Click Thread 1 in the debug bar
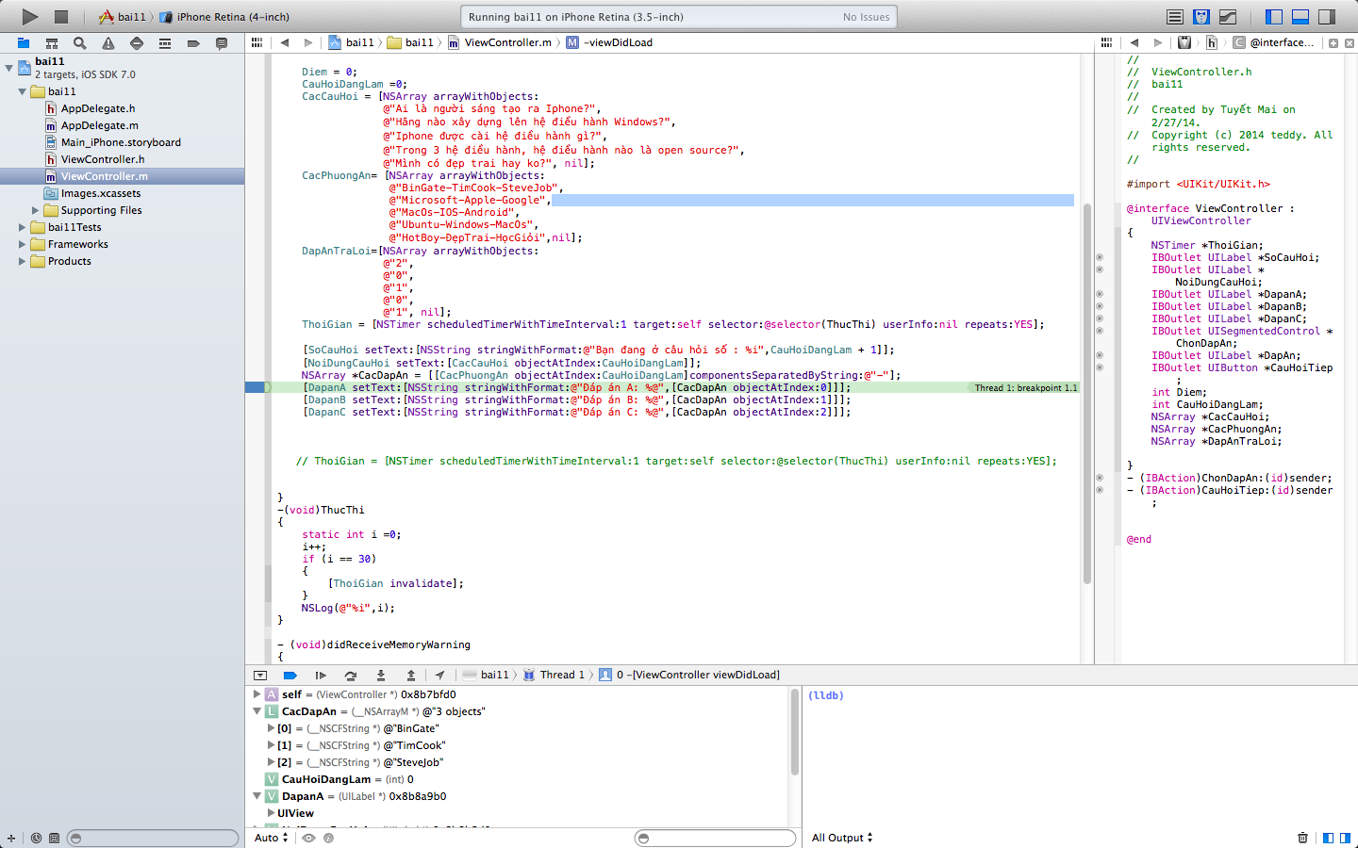 [x=555, y=675]
